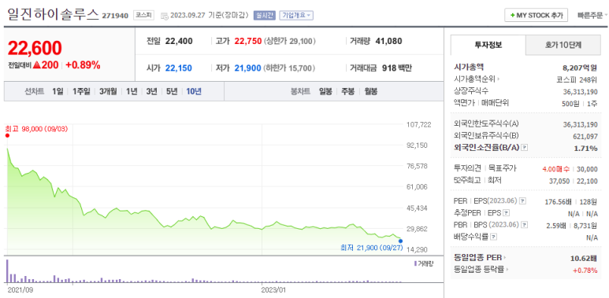Select the 5년 line chart period
The width and height of the screenshot is (609, 298).
point(172,91)
